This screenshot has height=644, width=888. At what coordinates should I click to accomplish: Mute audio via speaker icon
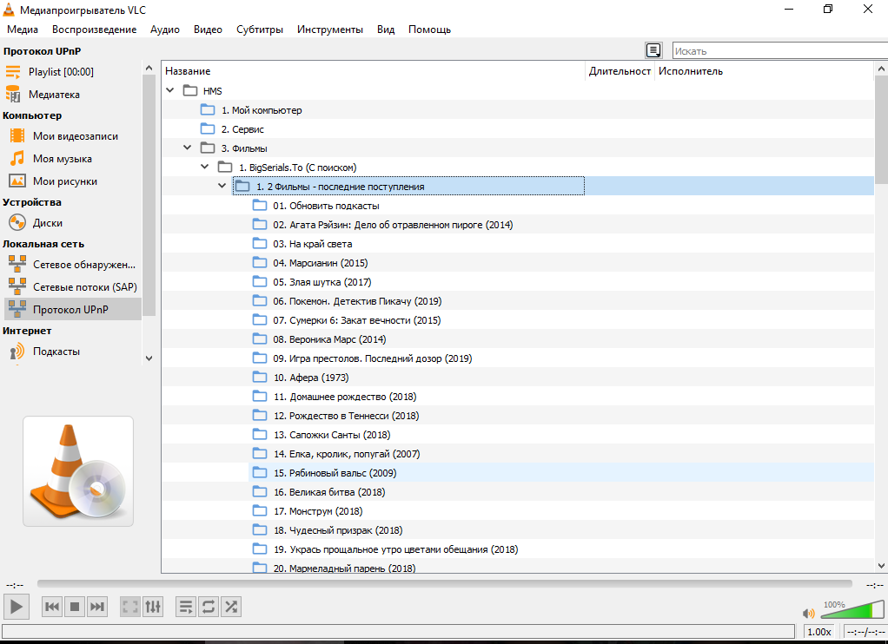[808, 613]
